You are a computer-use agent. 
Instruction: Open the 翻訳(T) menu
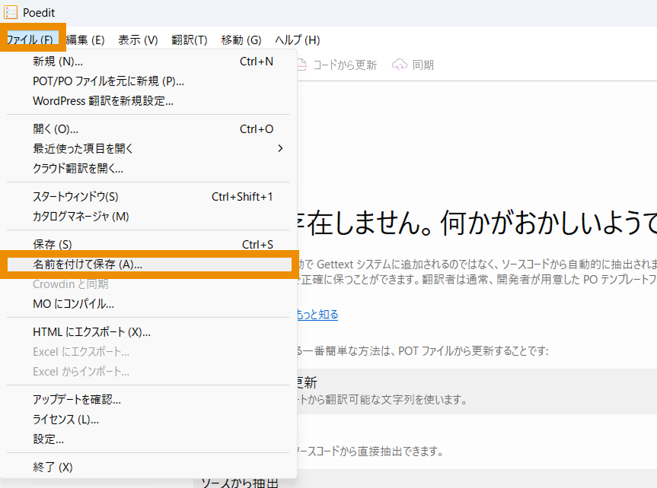pos(189,40)
